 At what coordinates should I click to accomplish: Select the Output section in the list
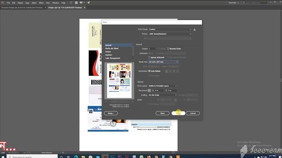coord(108,52)
